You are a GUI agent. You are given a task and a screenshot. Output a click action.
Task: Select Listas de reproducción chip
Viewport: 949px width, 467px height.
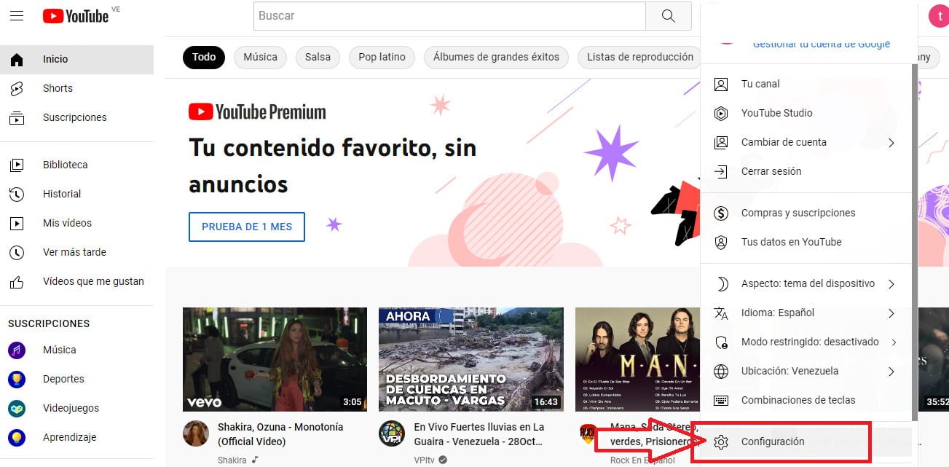[640, 57]
